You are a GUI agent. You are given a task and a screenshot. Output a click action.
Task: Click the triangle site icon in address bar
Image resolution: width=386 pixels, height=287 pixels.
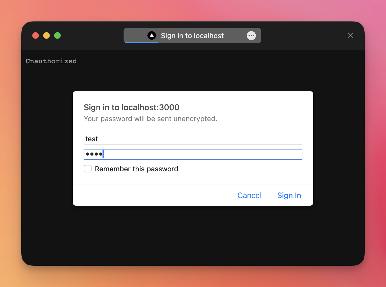(151, 35)
